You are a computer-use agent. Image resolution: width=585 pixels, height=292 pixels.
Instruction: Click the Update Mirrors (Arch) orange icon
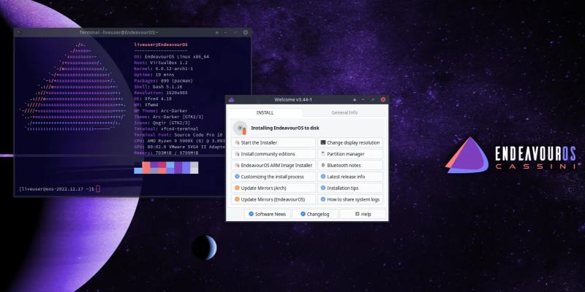[x=237, y=188]
